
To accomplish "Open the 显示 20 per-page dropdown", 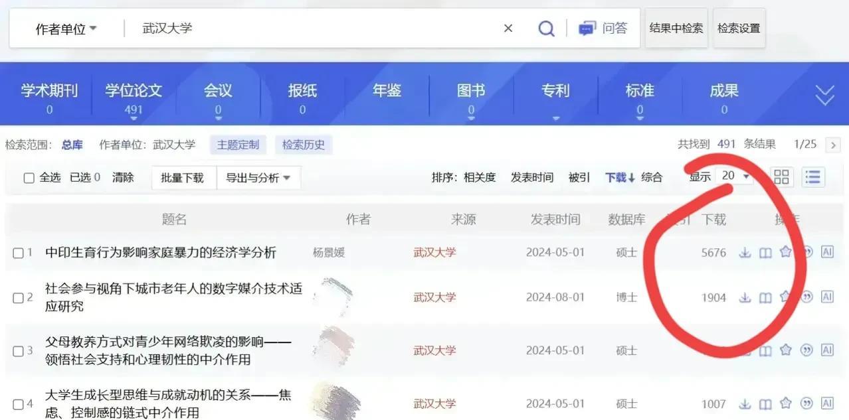I will coord(736,176).
